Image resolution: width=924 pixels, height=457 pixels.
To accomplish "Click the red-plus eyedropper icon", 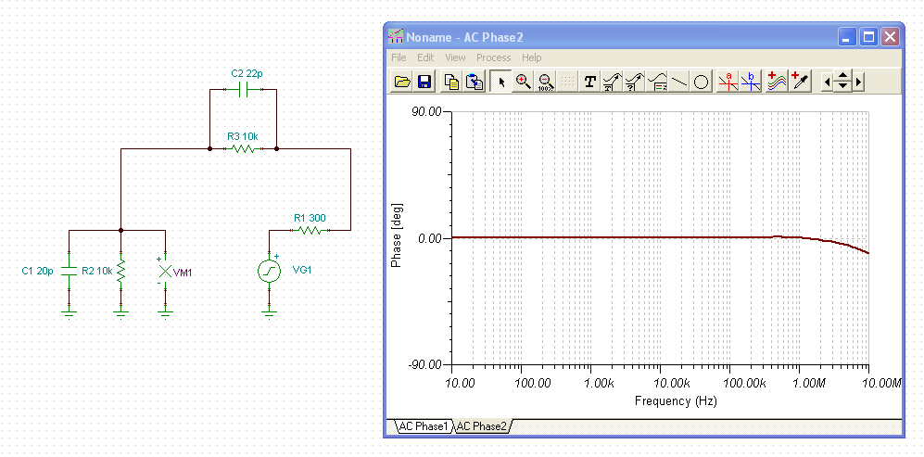I will point(799,82).
